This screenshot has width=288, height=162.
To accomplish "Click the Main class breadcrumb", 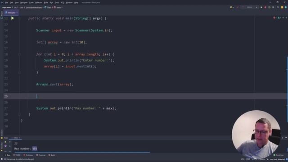I will click(x=48, y=7).
